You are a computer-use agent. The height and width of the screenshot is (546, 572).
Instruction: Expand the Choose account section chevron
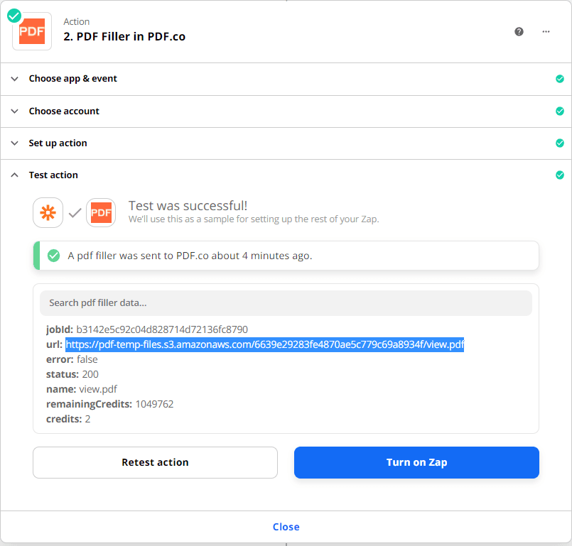(14, 111)
